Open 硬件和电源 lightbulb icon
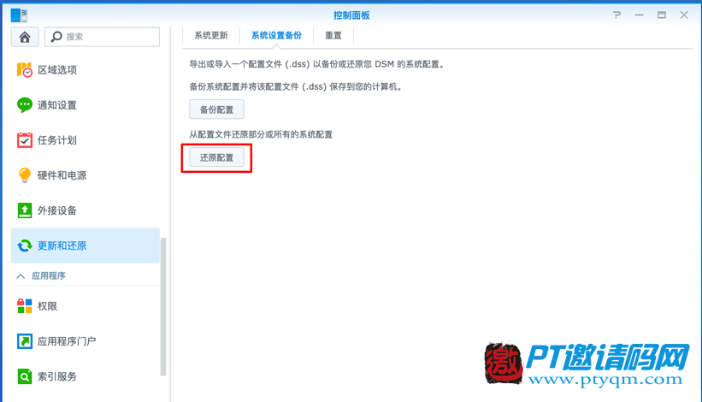Viewport: 702px width, 402px height. point(25,175)
